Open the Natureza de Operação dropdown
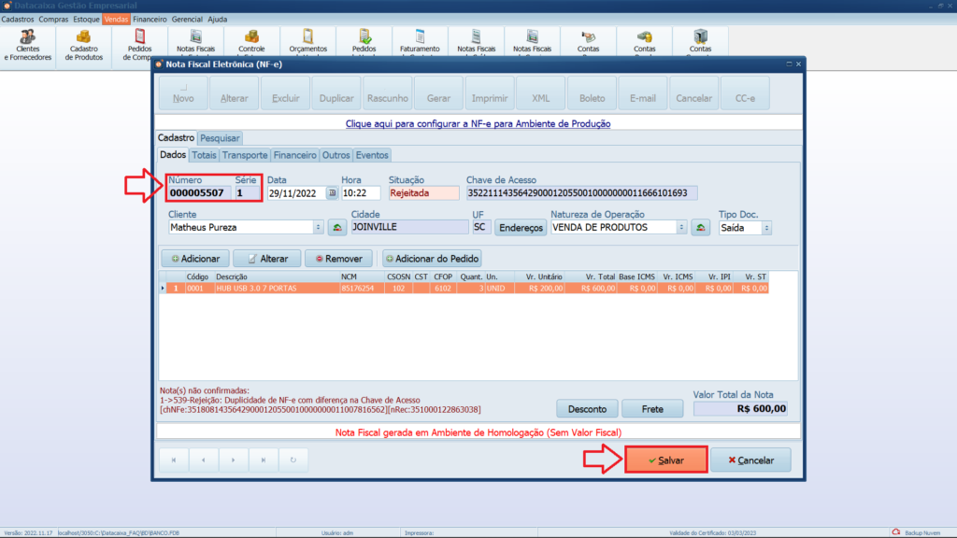This screenshot has height=538, width=957. pyautogui.click(x=681, y=227)
